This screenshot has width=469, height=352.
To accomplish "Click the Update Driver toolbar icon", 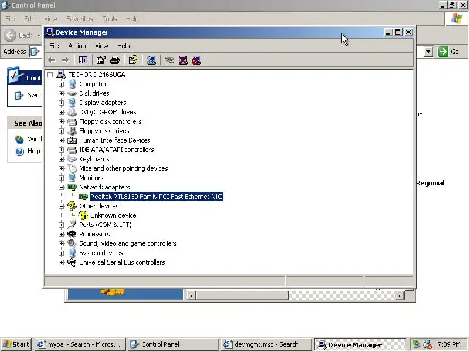I will (x=169, y=60).
